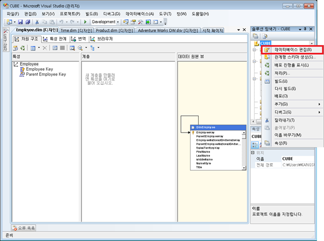
Task: Select 데이터베이스 편집(B) in the context menu
Action: [x=292, y=50]
